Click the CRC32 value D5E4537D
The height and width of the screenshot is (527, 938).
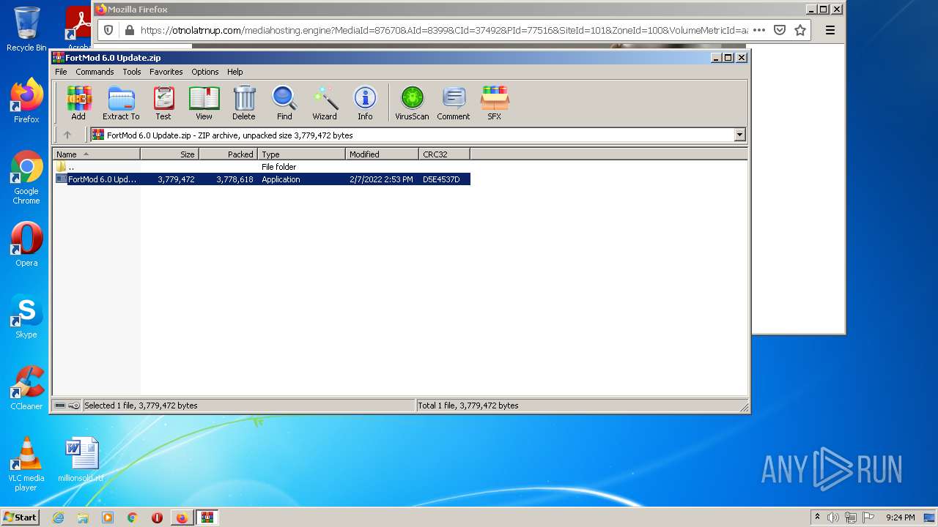[441, 179]
